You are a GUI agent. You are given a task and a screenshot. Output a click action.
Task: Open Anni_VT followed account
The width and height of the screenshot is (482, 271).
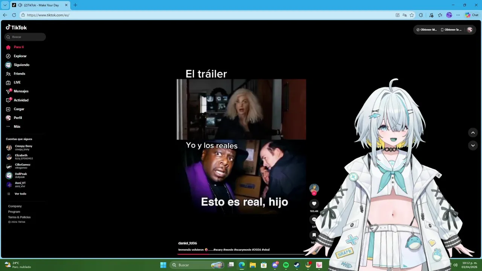[x=16, y=184]
